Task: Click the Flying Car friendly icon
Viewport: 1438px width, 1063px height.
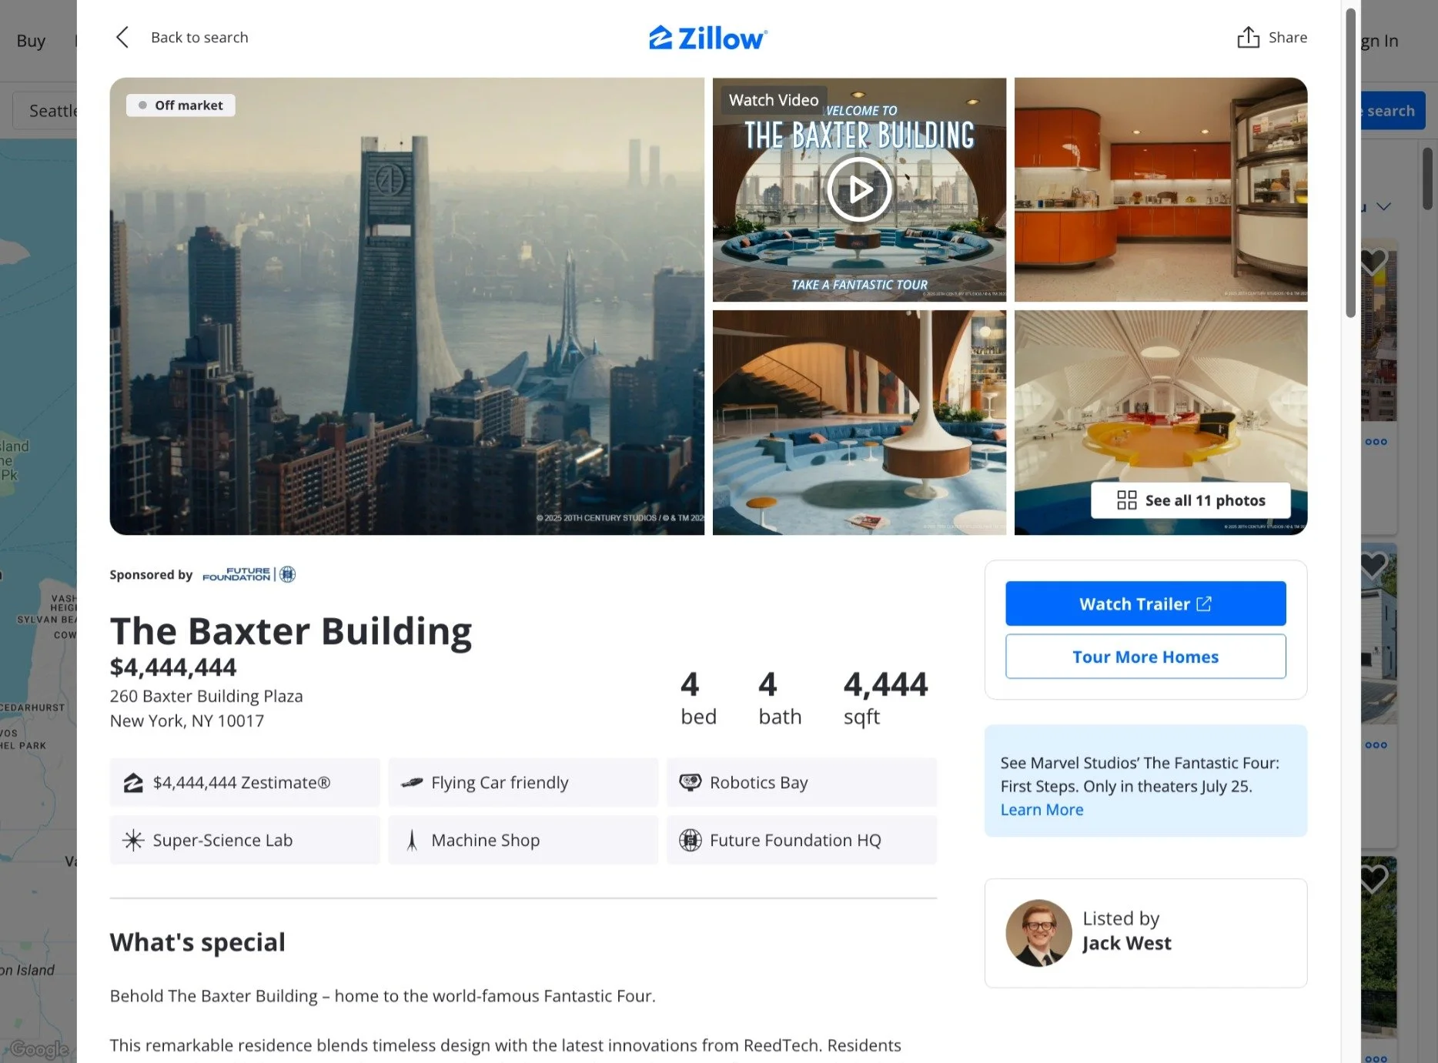Action: click(x=412, y=783)
